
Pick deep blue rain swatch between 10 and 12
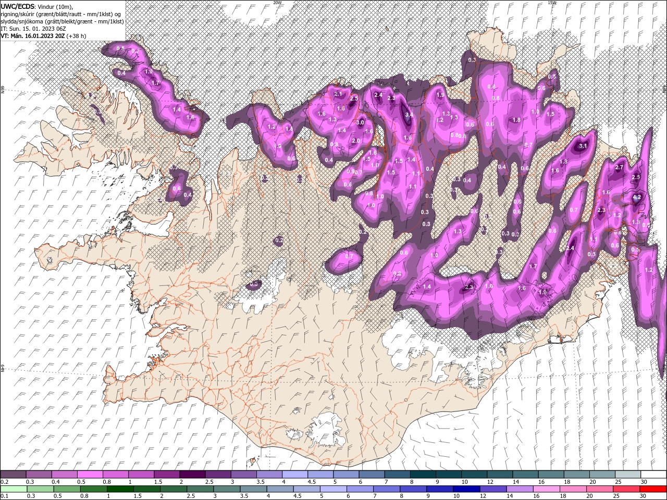pyautogui.click(x=466, y=489)
